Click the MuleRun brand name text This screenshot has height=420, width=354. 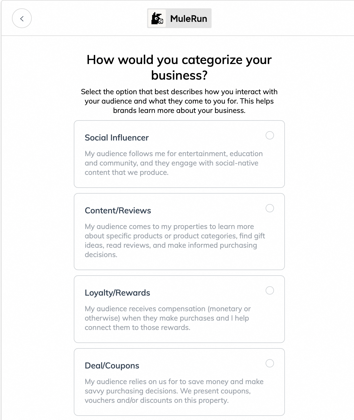[x=189, y=18]
